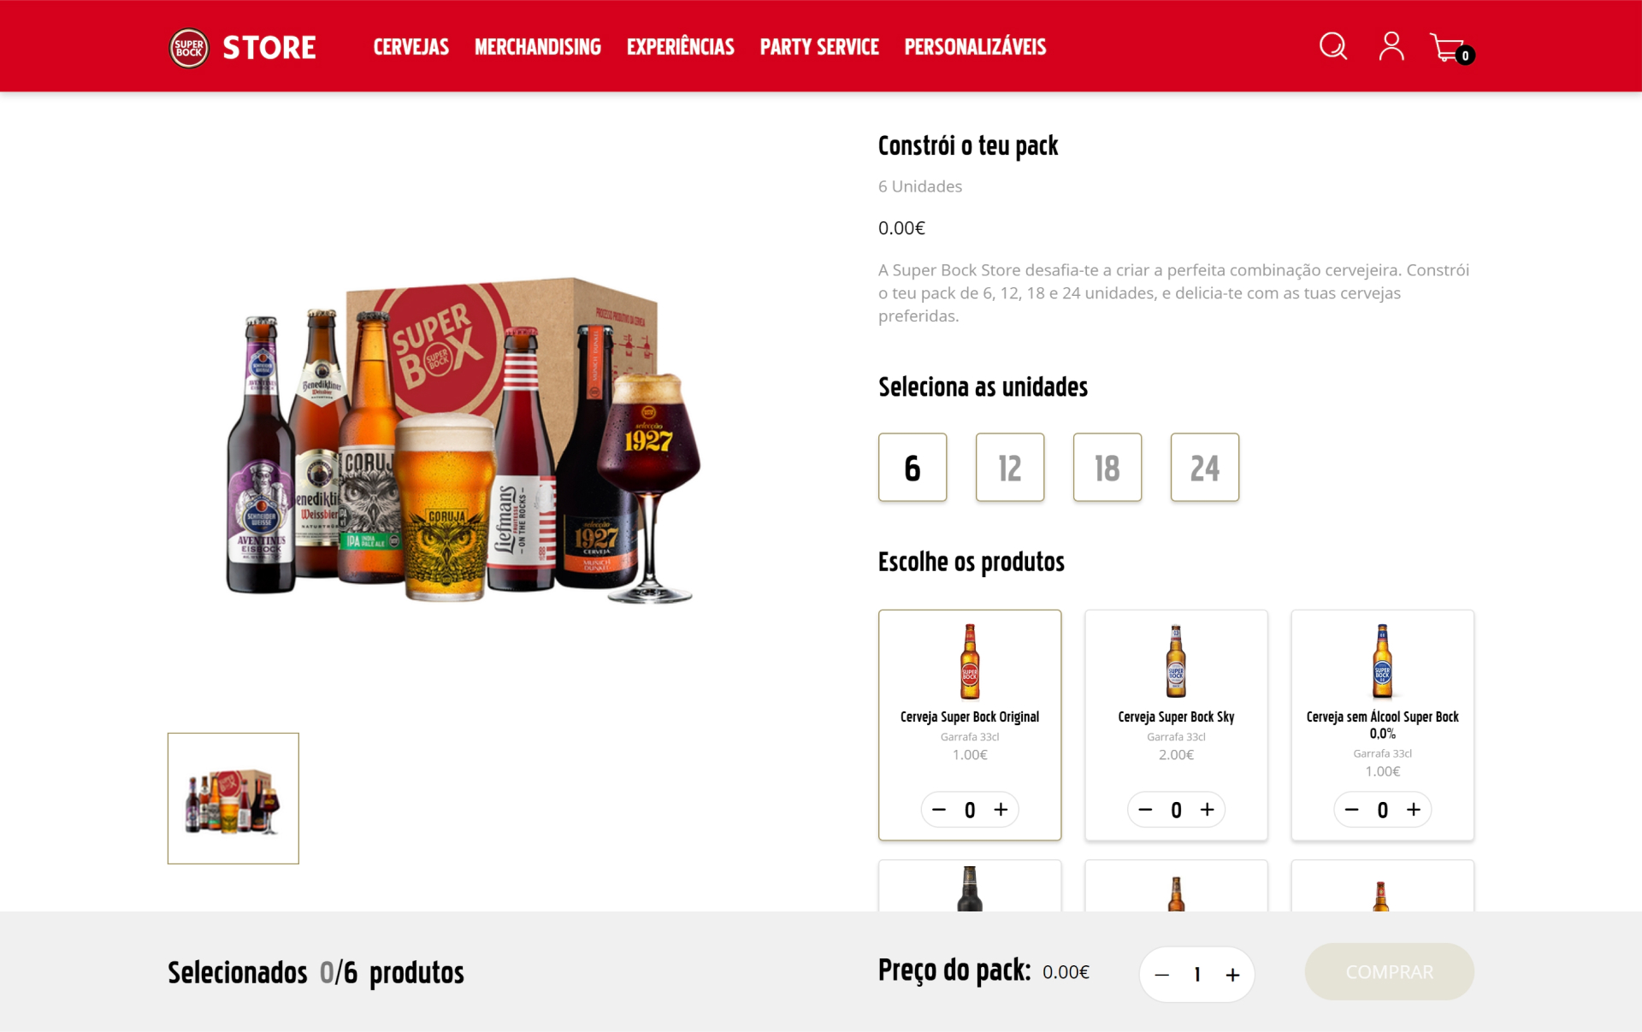Viewport: 1642px width, 1032px height.
Task: Open the user account icon
Action: (x=1391, y=46)
